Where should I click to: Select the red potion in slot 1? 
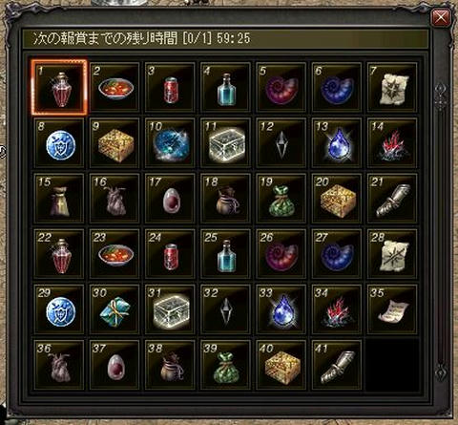click(59, 87)
